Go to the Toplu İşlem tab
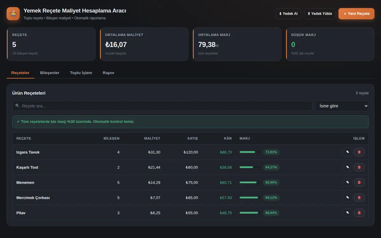The height and width of the screenshot is (238, 381). pos(81,73)
